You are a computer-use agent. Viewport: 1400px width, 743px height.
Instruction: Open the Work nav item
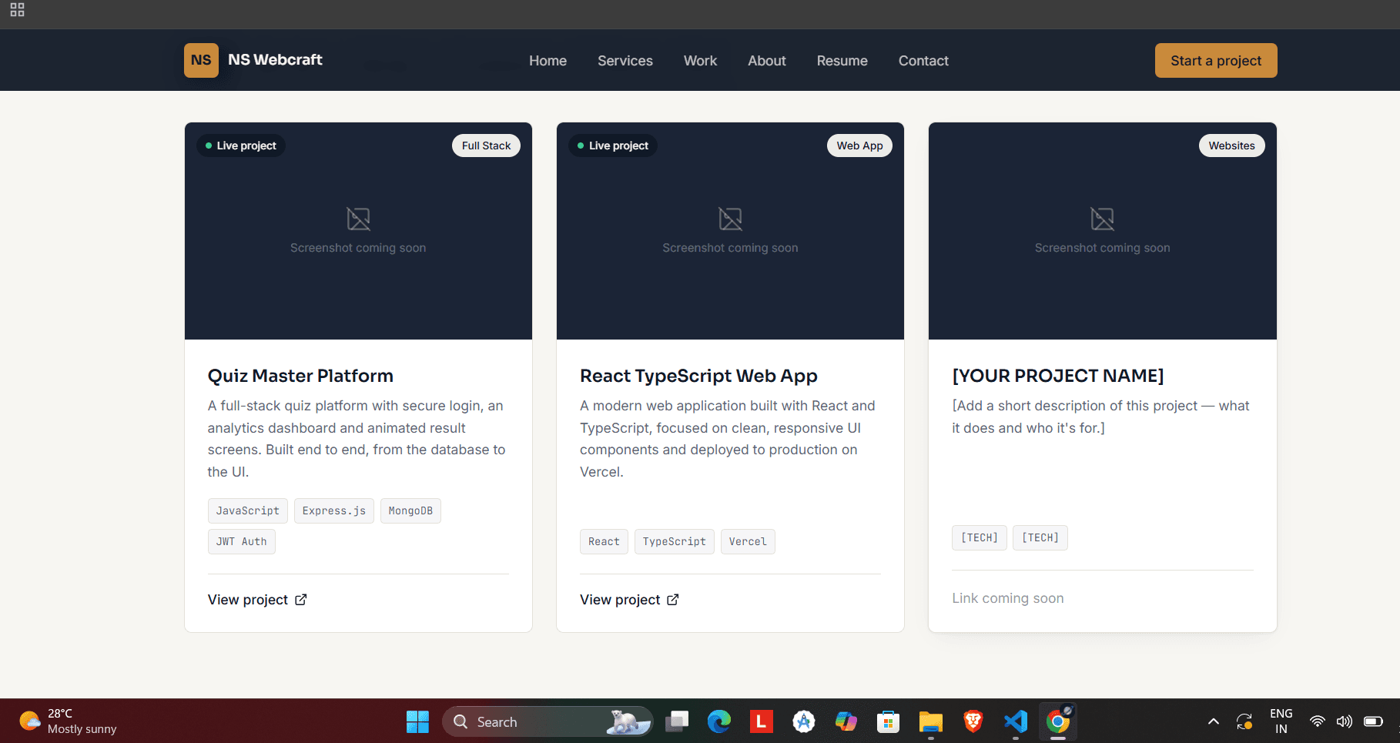(x=700, y=61)
